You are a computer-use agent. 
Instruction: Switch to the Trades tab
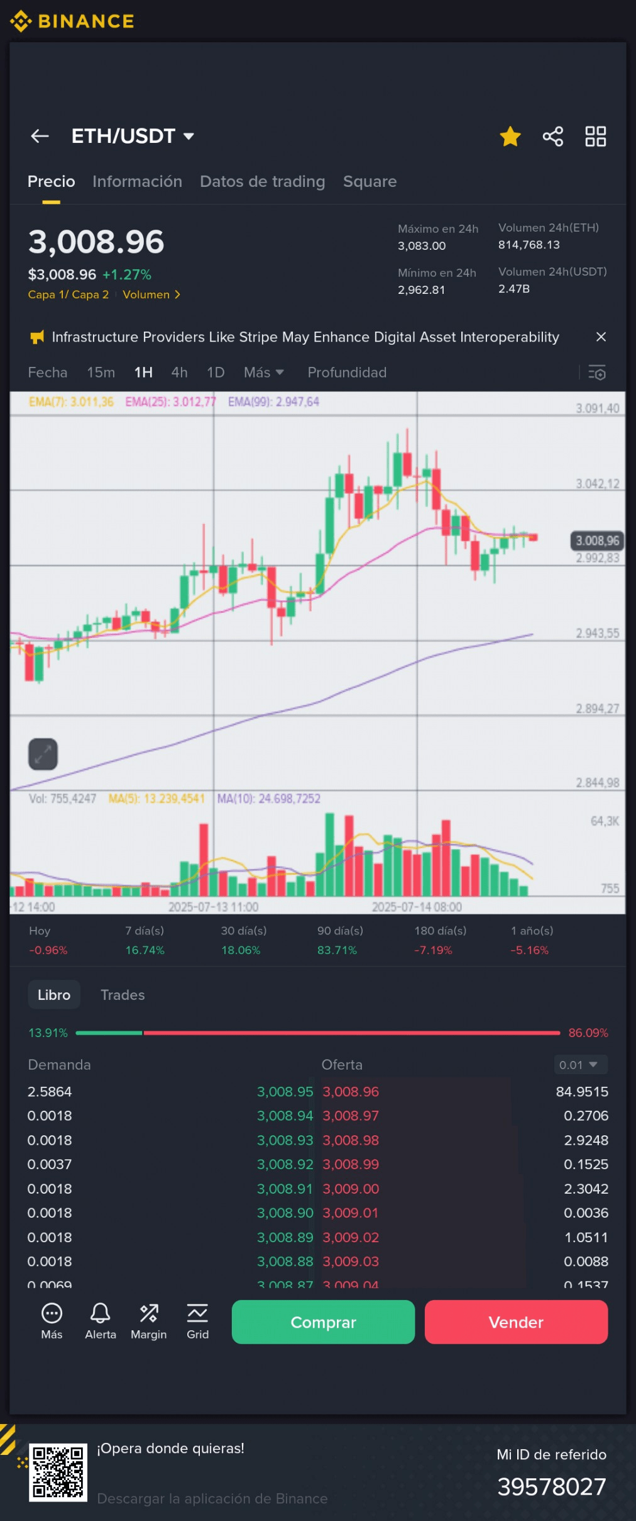(123, 995)
